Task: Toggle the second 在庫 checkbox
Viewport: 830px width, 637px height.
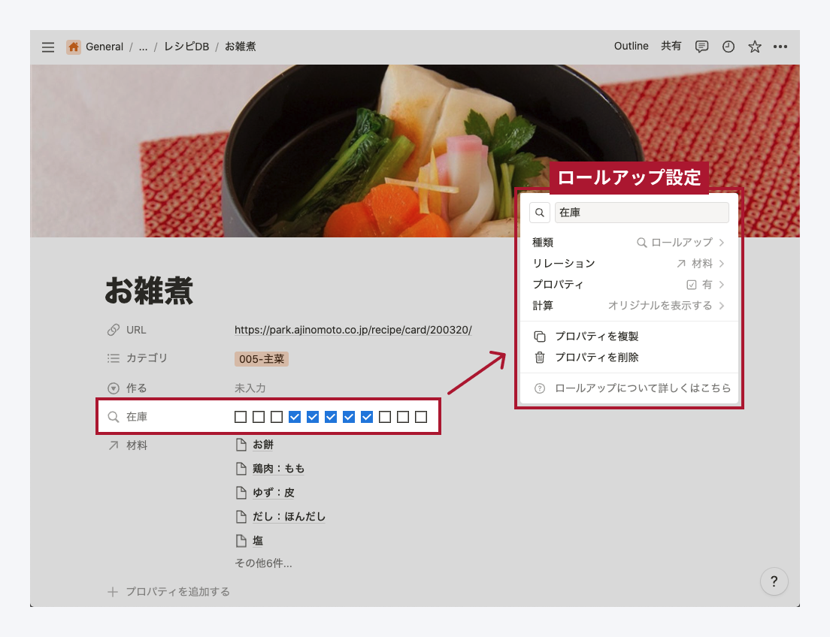Action: click(x=259, y=417)
